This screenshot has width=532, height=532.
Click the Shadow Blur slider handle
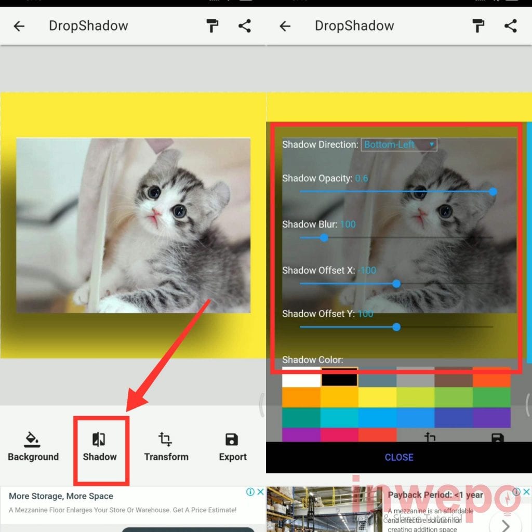click(x=324, y=238)
